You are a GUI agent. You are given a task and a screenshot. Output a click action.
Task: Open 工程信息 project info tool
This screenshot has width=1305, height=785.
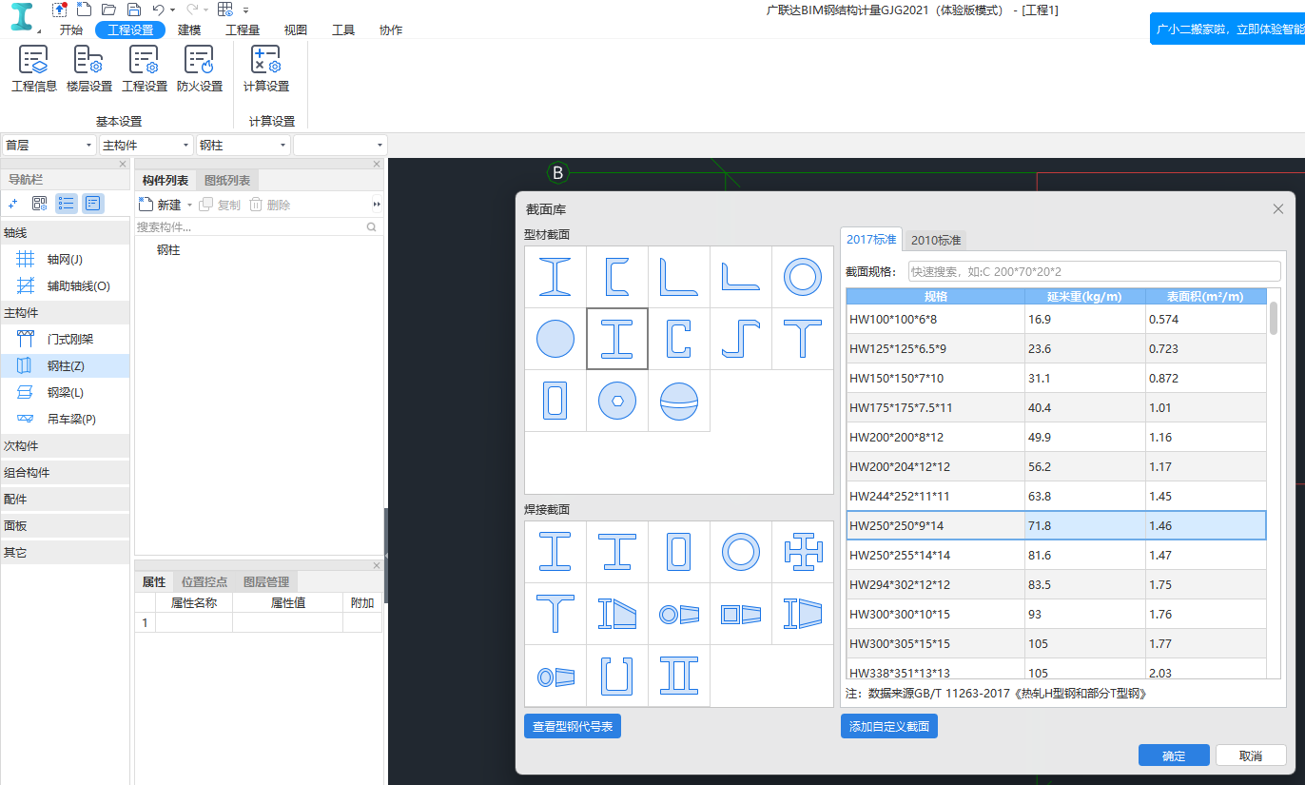tap(34, 69)
